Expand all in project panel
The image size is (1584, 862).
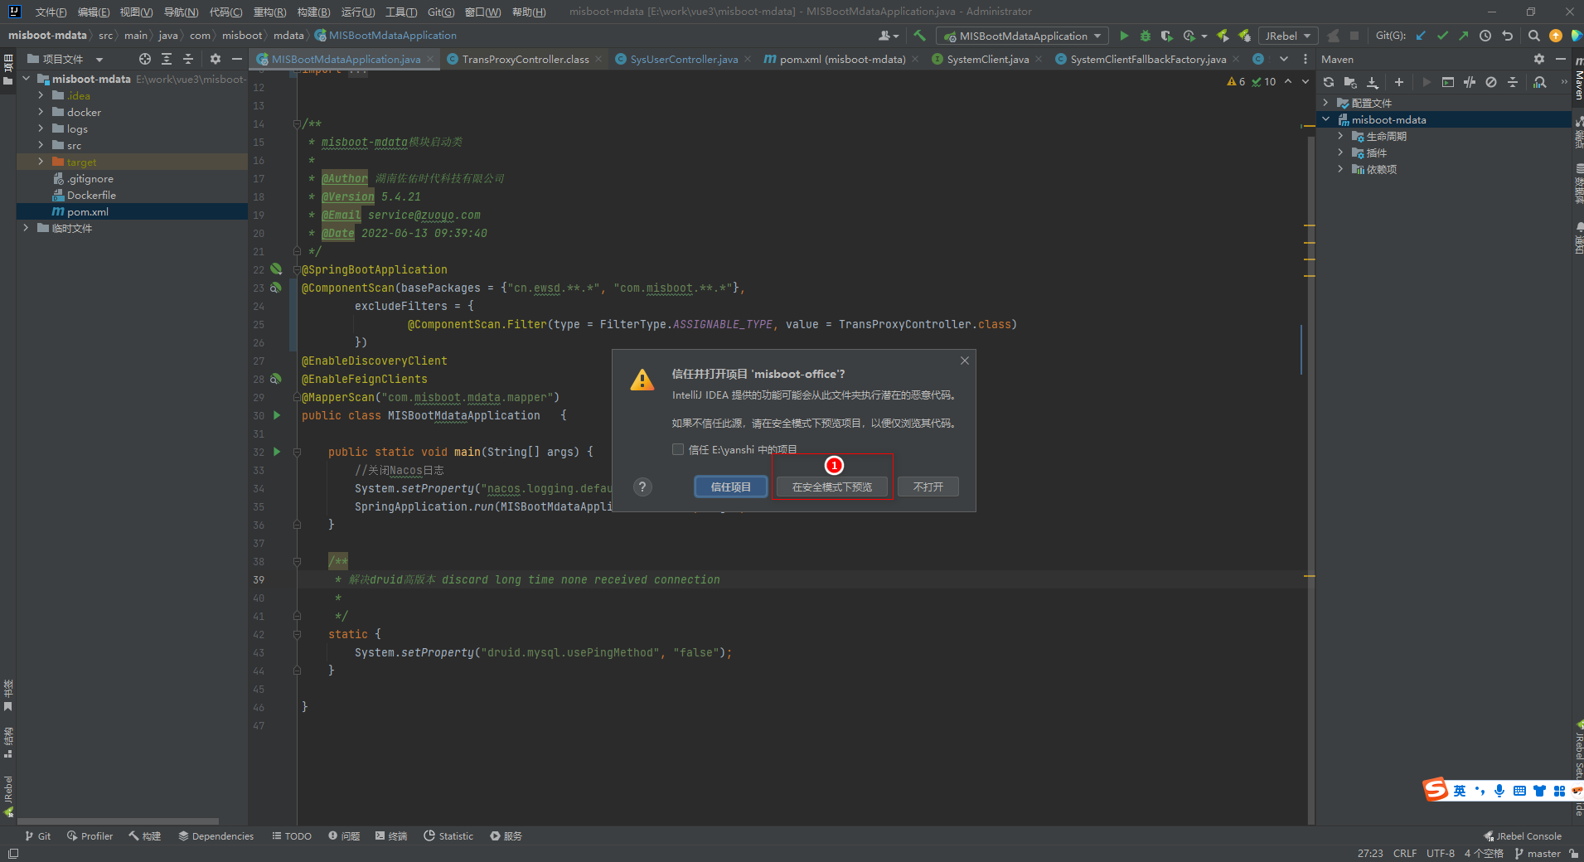(167, 59)
